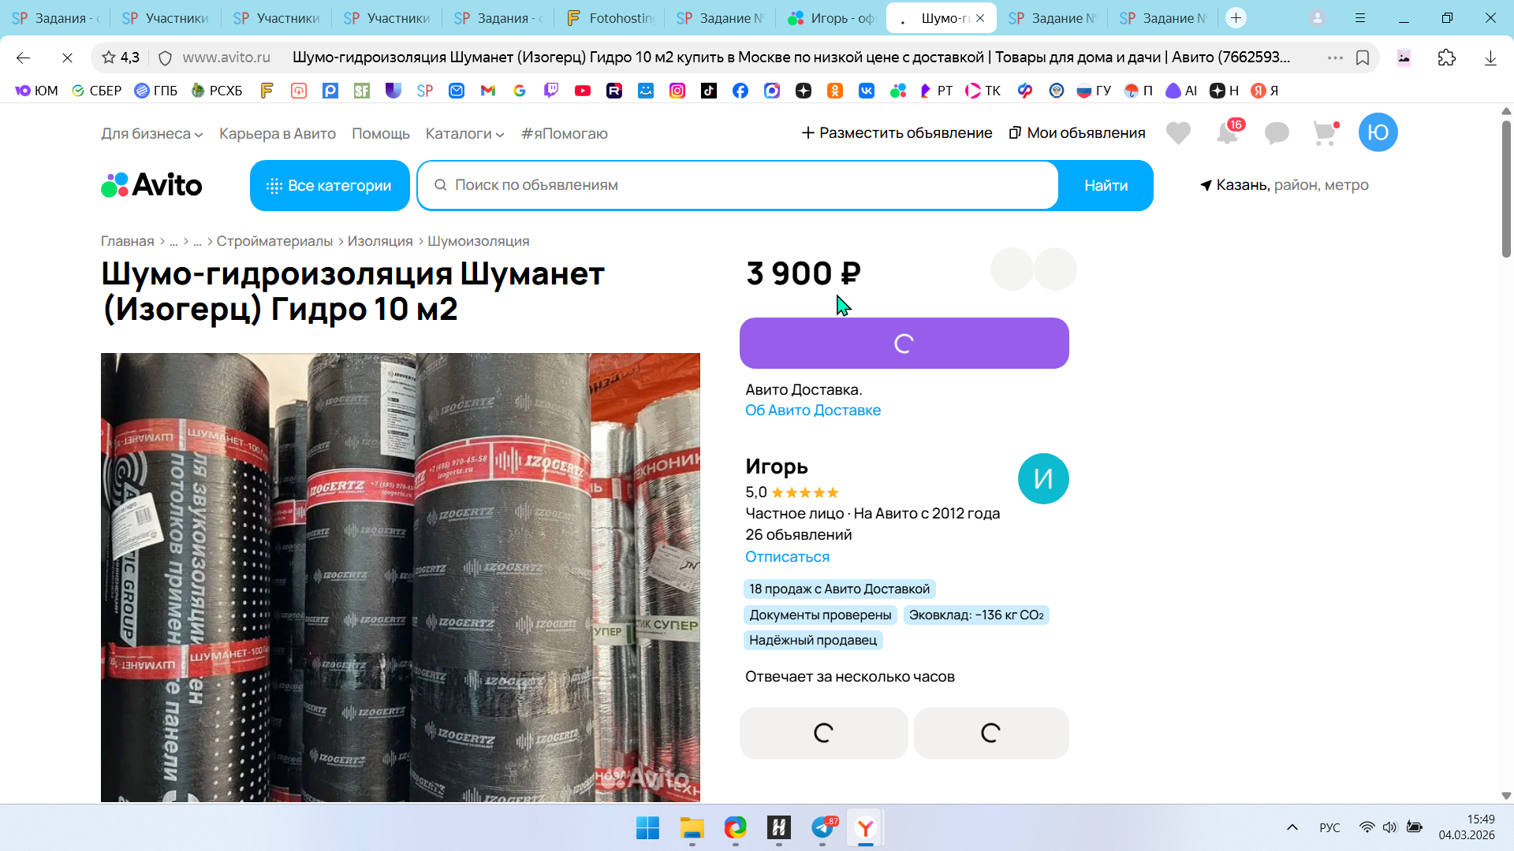The height and width of the screenshot is (851, 1514).
Task: Open the shopping cart icon
Action: 1325,133
